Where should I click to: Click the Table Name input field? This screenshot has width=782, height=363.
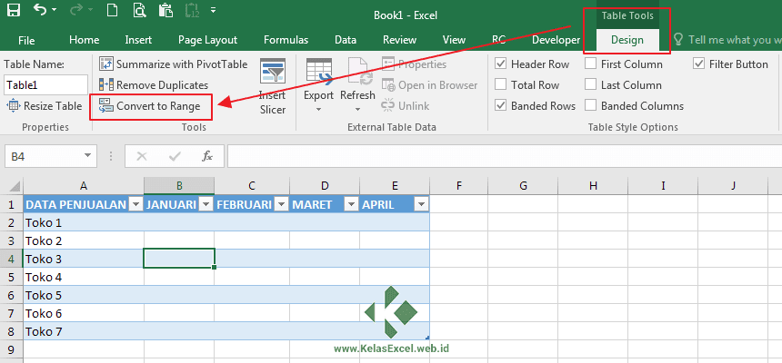45,85
